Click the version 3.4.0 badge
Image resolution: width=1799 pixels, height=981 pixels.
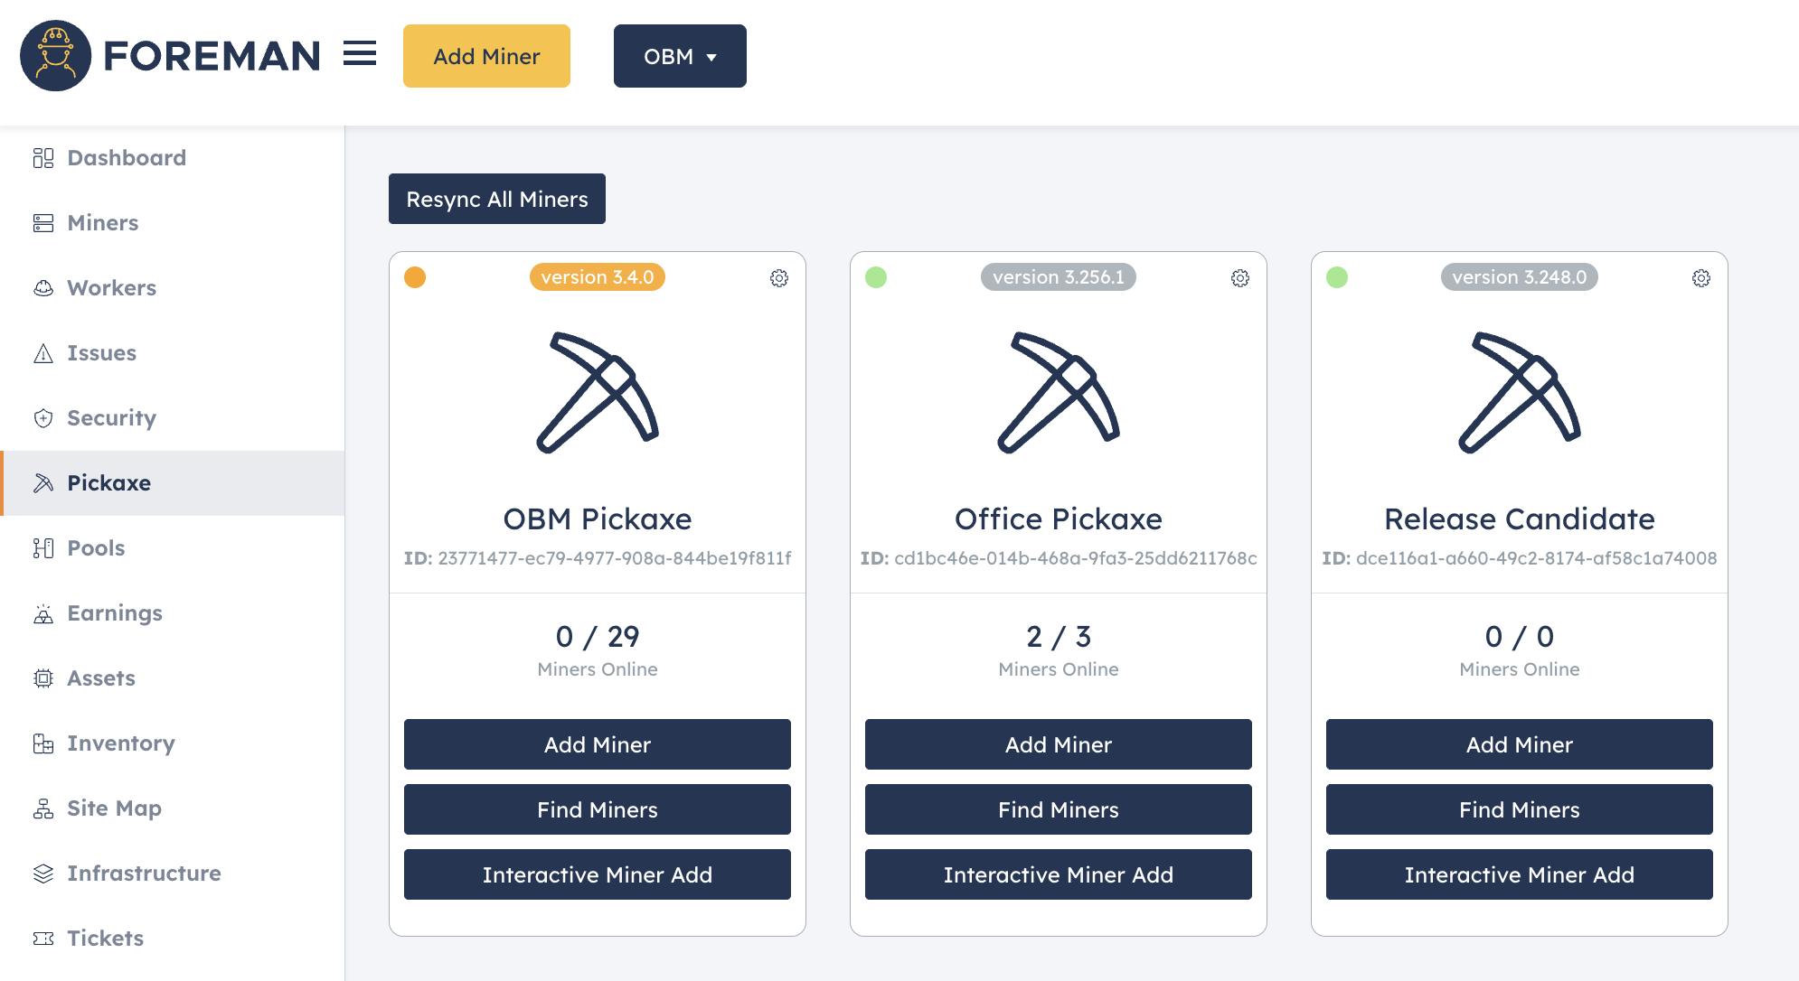[x=598, y=277]
